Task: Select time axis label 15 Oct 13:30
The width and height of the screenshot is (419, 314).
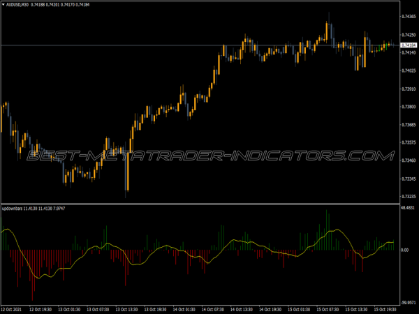Action: (356, 309)
